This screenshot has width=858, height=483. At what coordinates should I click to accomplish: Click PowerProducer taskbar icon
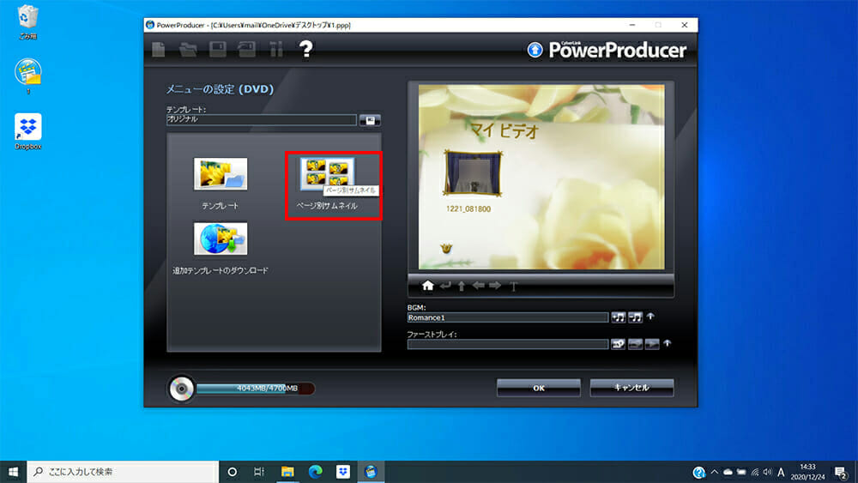click(371, 472)
